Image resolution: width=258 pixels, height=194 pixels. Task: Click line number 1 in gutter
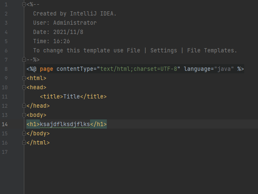click(6, 5)
